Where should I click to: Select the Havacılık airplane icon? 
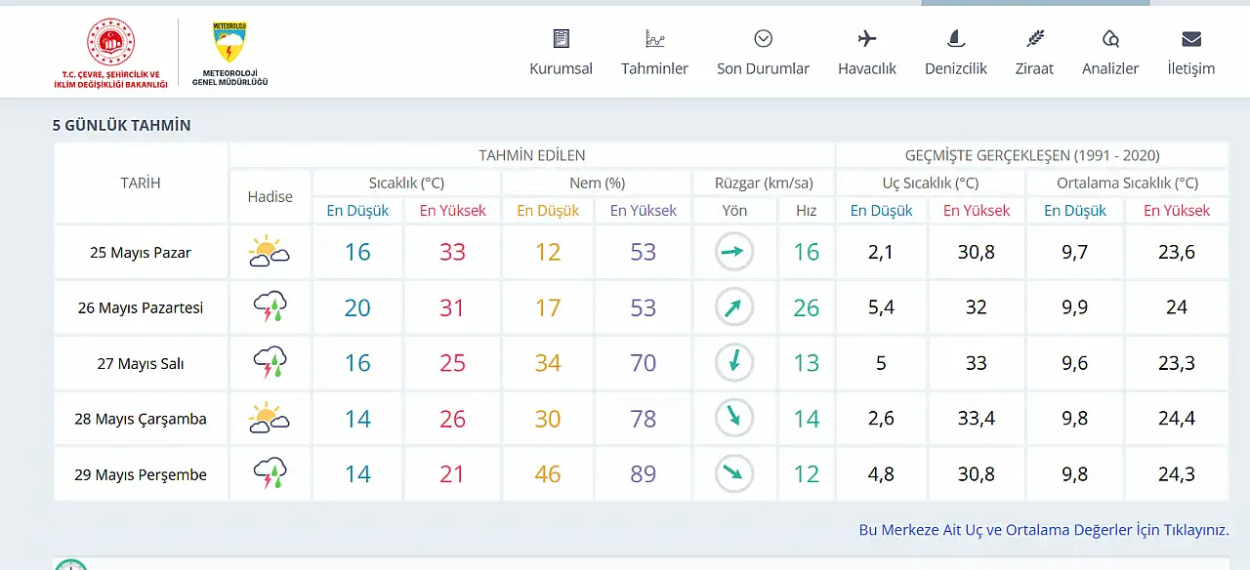(866, 39)
